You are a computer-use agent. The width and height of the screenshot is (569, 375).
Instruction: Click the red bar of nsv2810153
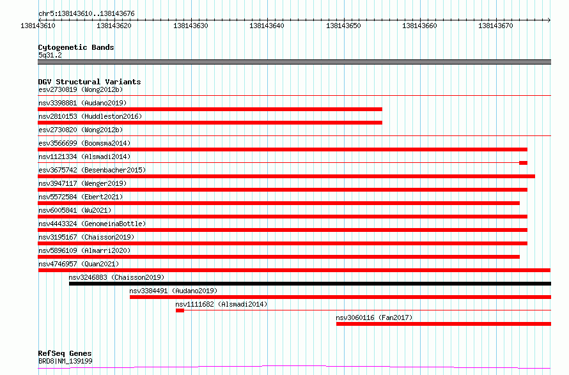210,123
